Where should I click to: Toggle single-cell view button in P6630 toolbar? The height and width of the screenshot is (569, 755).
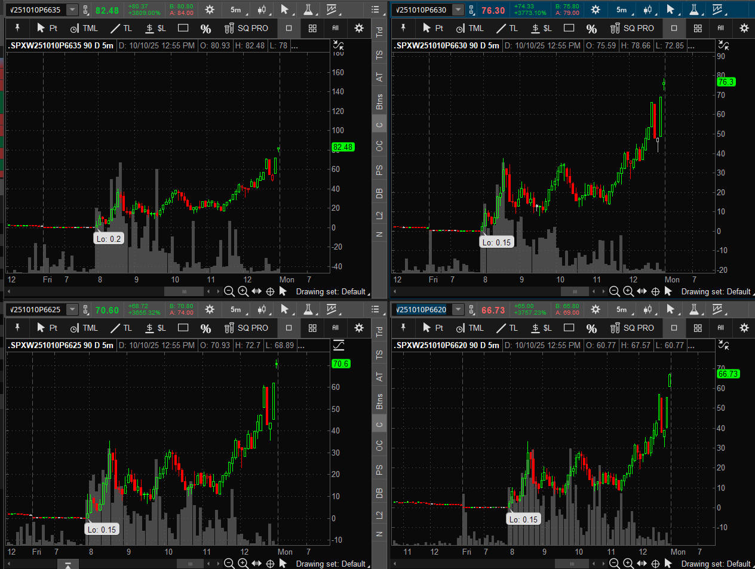674,28
